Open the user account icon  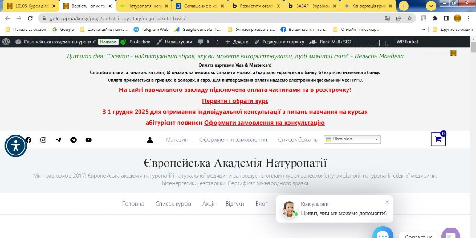[149, 139]
